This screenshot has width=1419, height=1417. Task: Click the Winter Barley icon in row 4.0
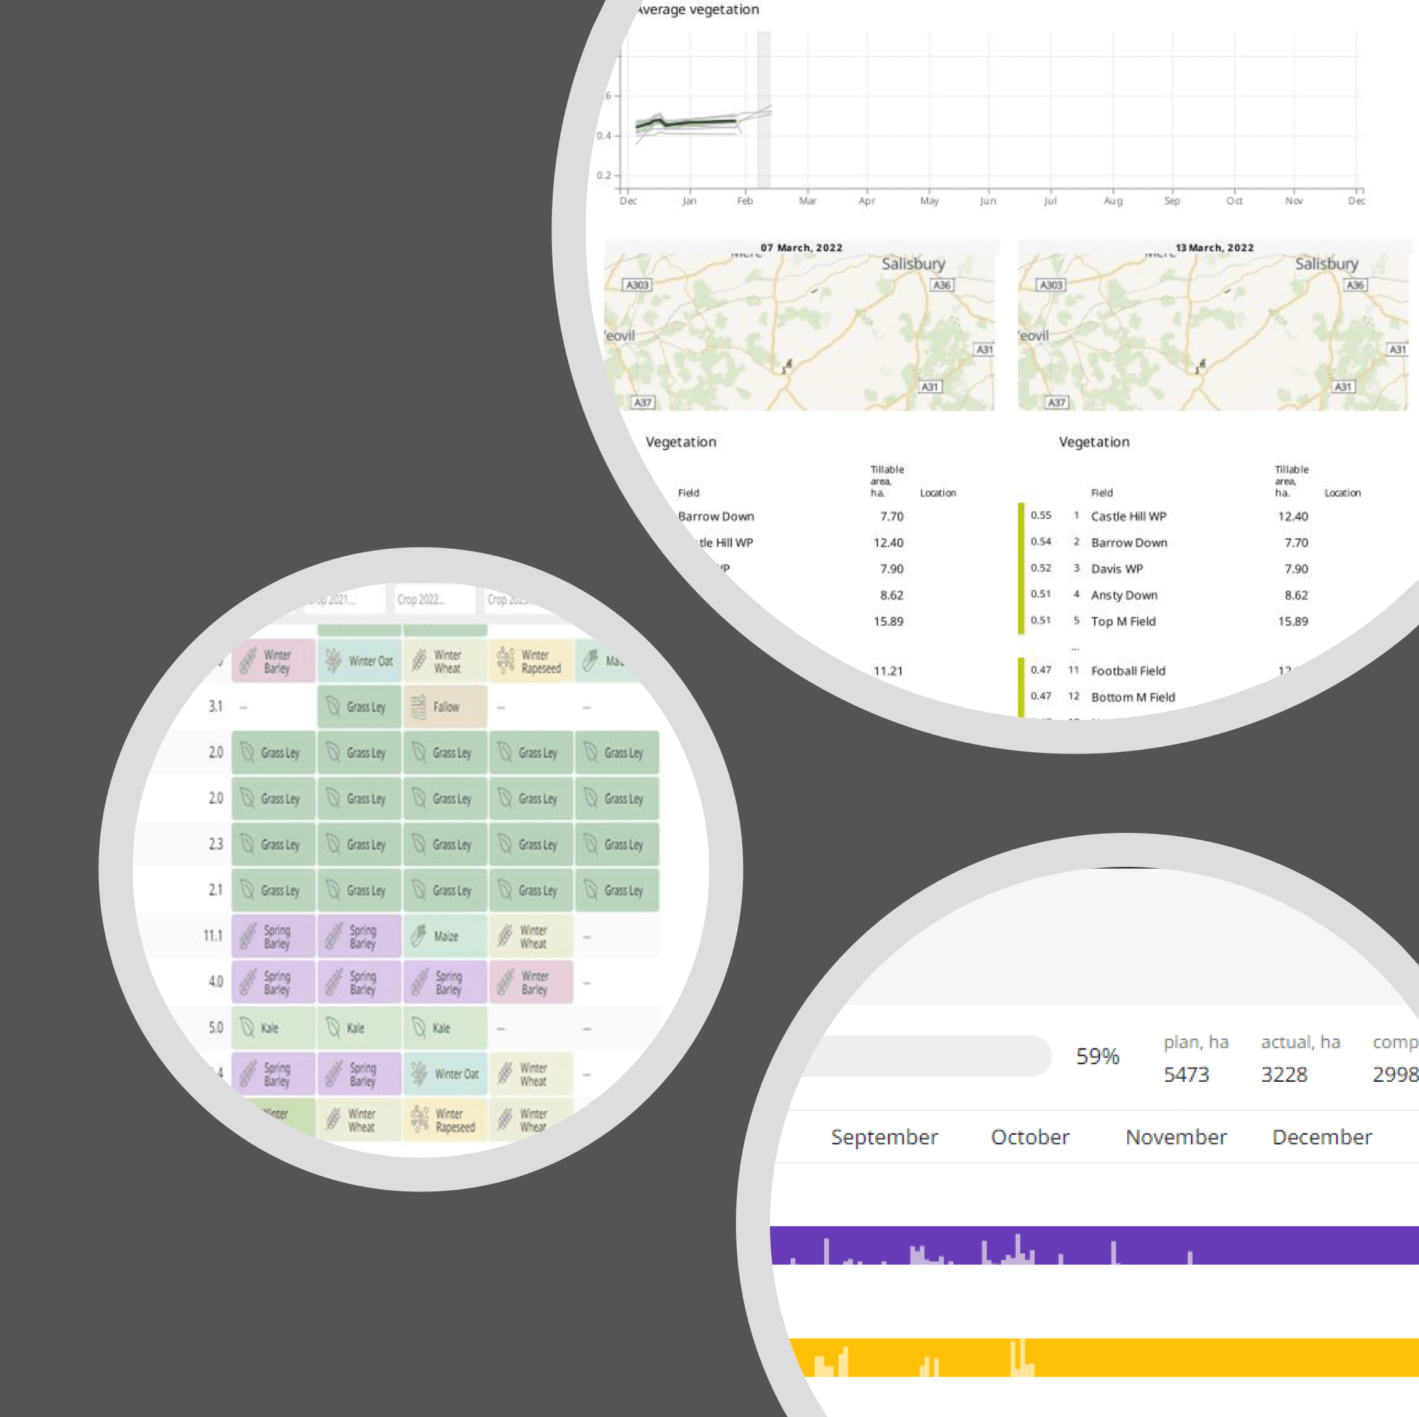tap(505, 982)
